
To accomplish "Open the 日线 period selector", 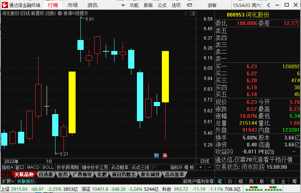I will tap(204, 161).
